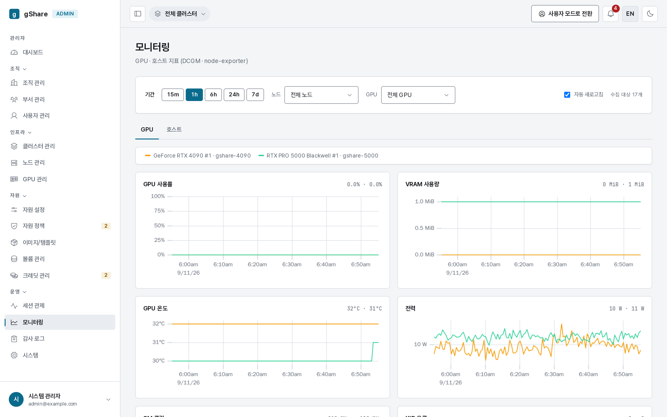Switch language with the EN toggle
This screenshot has width=667, height=417.
point(630,14)
